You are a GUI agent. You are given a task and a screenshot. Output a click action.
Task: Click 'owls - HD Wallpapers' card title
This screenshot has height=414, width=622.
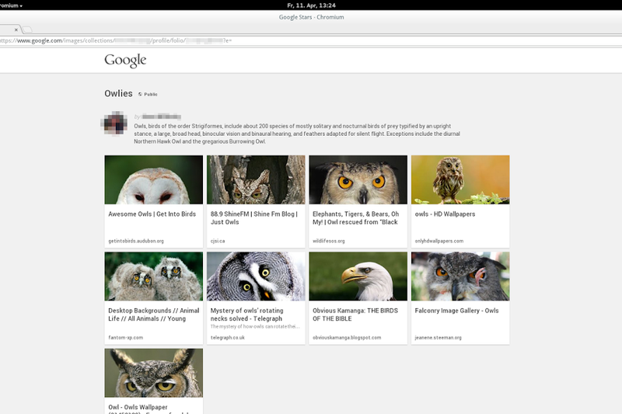[x=445, y=214]
